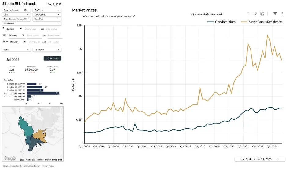Image resolution: width=286 pixels, height=170 pixels.
Task: Click the Aug 2, 2025 date text
Action: click(54, 4)
